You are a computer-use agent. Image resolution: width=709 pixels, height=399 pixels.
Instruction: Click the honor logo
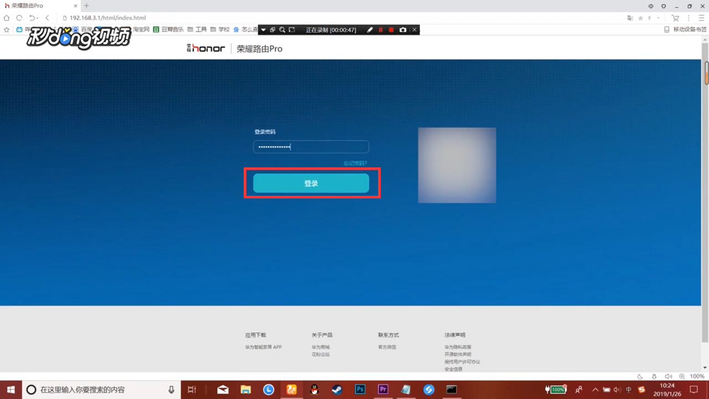206,49
